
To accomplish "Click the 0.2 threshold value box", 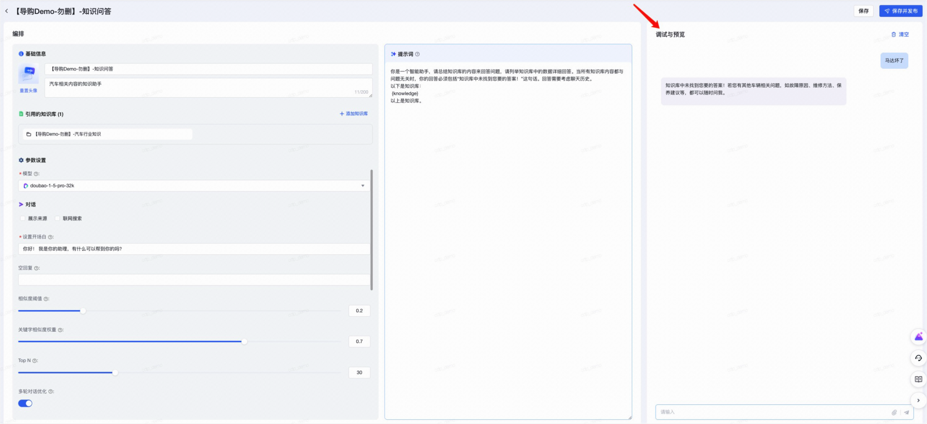I will point(359,311).
